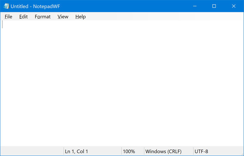Click the empty left section of status bar
This screenshot has height=156, width=244.
[30, 151]
